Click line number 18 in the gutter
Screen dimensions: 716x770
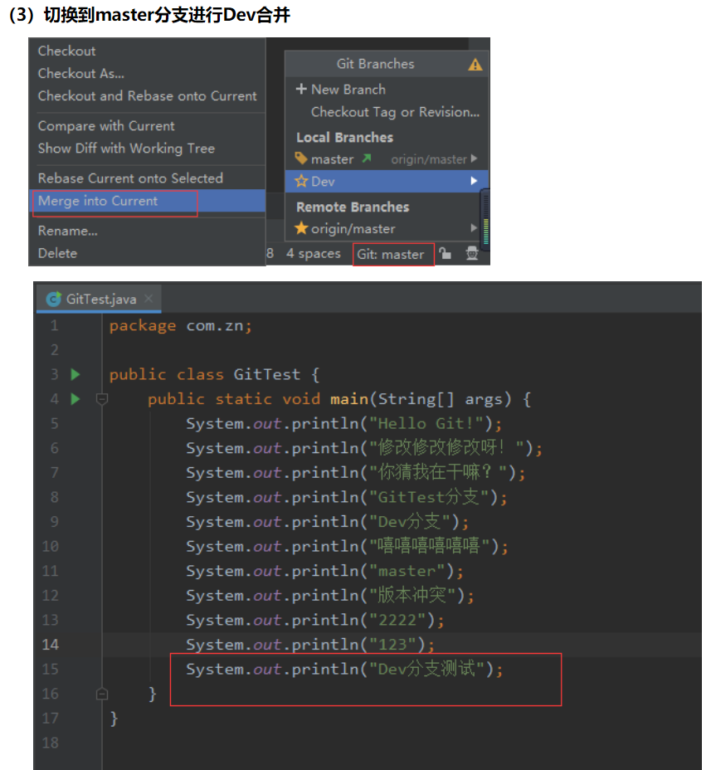pos(50,743)
